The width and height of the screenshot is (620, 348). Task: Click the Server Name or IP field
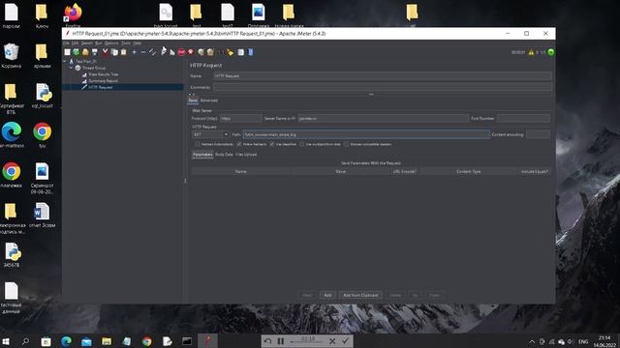[384, 118]
